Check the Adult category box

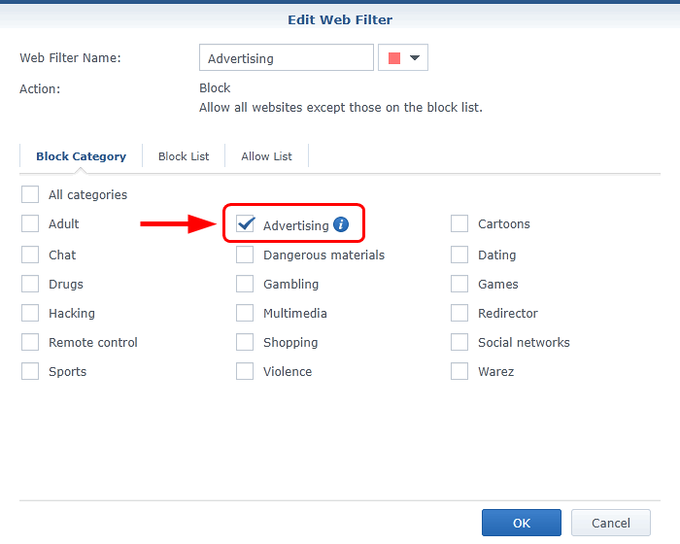(x=30, y=224)
